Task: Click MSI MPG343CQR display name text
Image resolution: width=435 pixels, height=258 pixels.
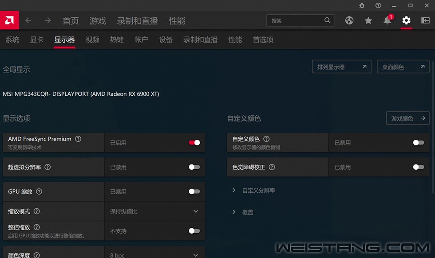Action: coord(81,94)
